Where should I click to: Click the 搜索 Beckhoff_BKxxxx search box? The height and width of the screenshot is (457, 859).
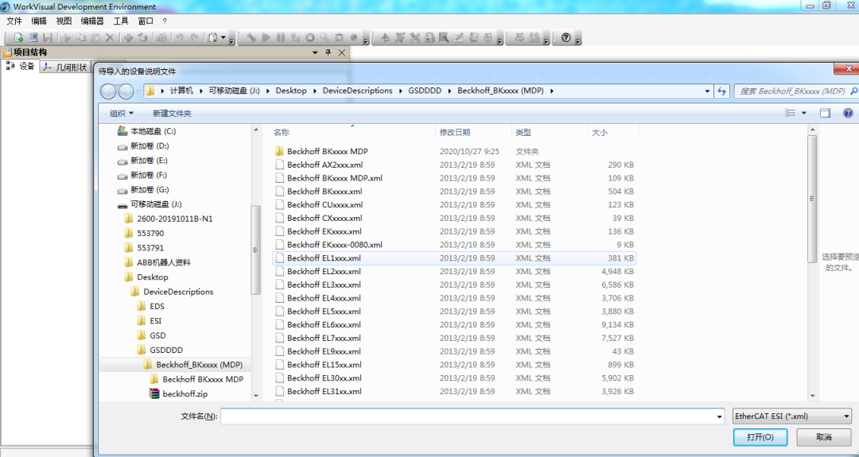[796, 91]
